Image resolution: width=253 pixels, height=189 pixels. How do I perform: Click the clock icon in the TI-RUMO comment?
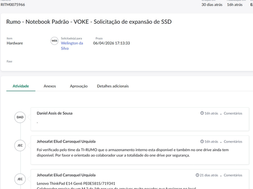202,141
